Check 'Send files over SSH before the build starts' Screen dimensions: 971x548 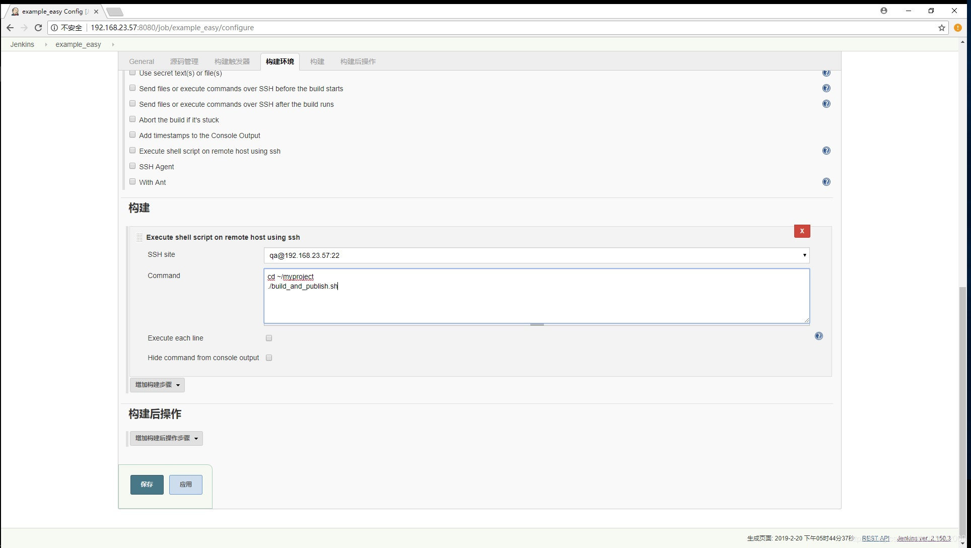click(x=132, y=88)
